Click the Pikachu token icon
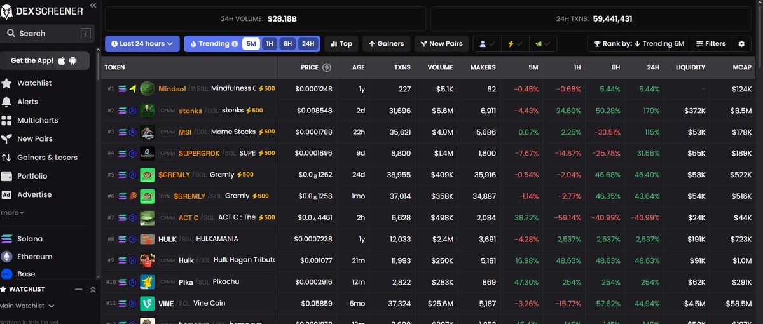The height and width of the screenshot is (324, 763). [147, 281]
